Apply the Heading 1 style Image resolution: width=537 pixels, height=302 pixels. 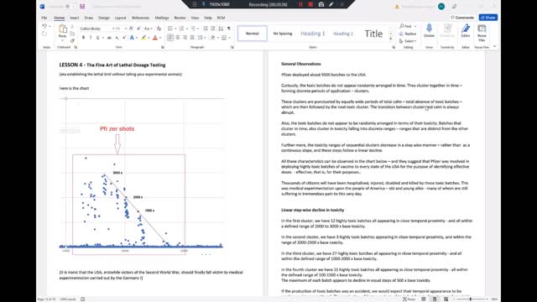click(313, 34)
